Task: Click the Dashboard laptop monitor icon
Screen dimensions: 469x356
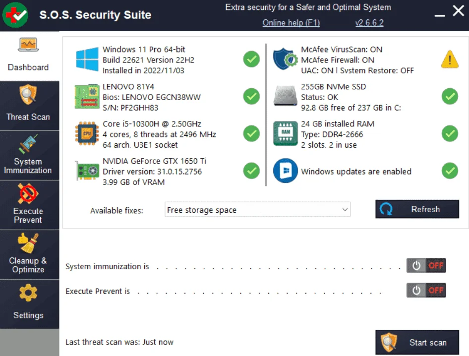Action: pyautogui.click(x=28, y=45)
